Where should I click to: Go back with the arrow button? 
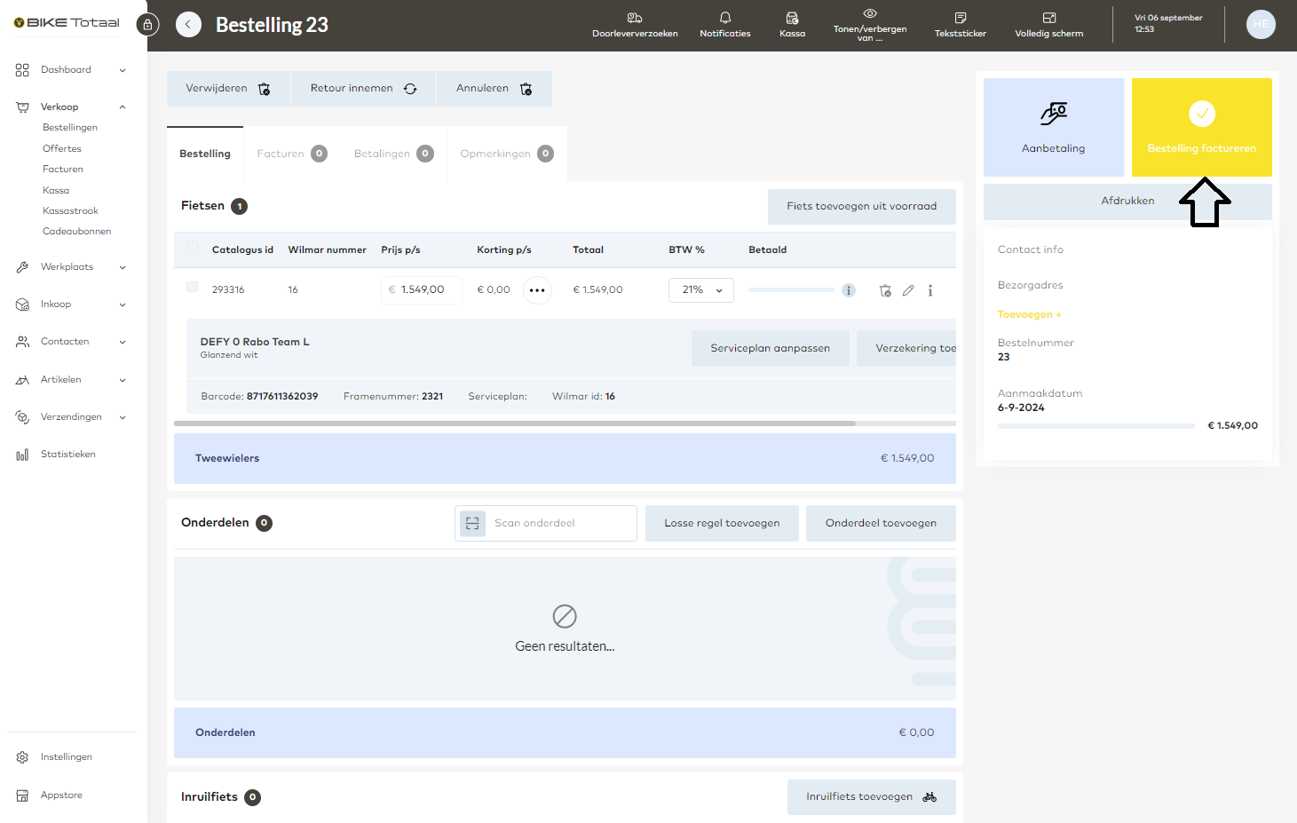pos(188,25)
